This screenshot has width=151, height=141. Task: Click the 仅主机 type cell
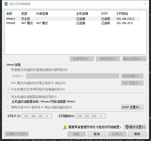coord(25,19)
